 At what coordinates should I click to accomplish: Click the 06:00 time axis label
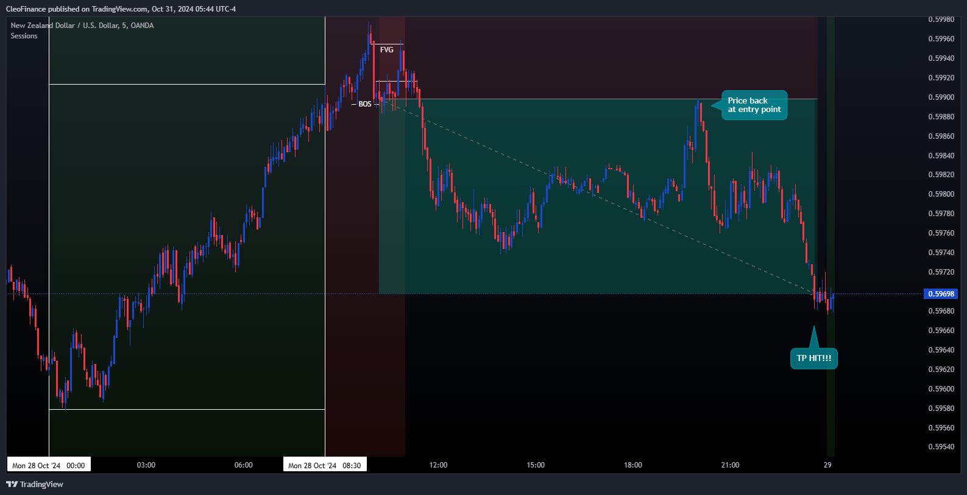coord(244,465)
